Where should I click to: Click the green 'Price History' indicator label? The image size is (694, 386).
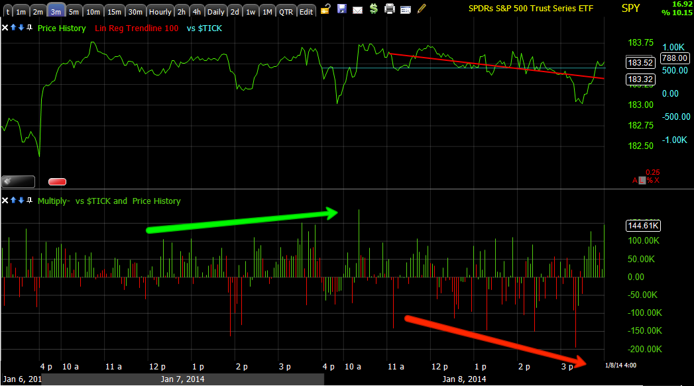click(62, 28)
